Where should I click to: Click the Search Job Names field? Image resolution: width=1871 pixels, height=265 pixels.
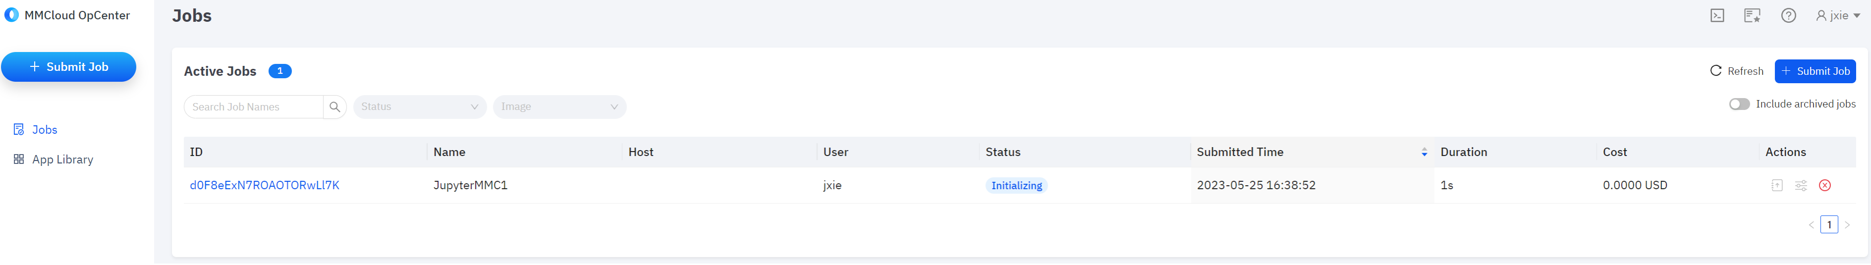(x=253, y=106)
